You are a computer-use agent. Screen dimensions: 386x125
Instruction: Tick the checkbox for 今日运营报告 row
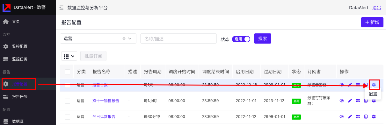(x=68, y=117)
